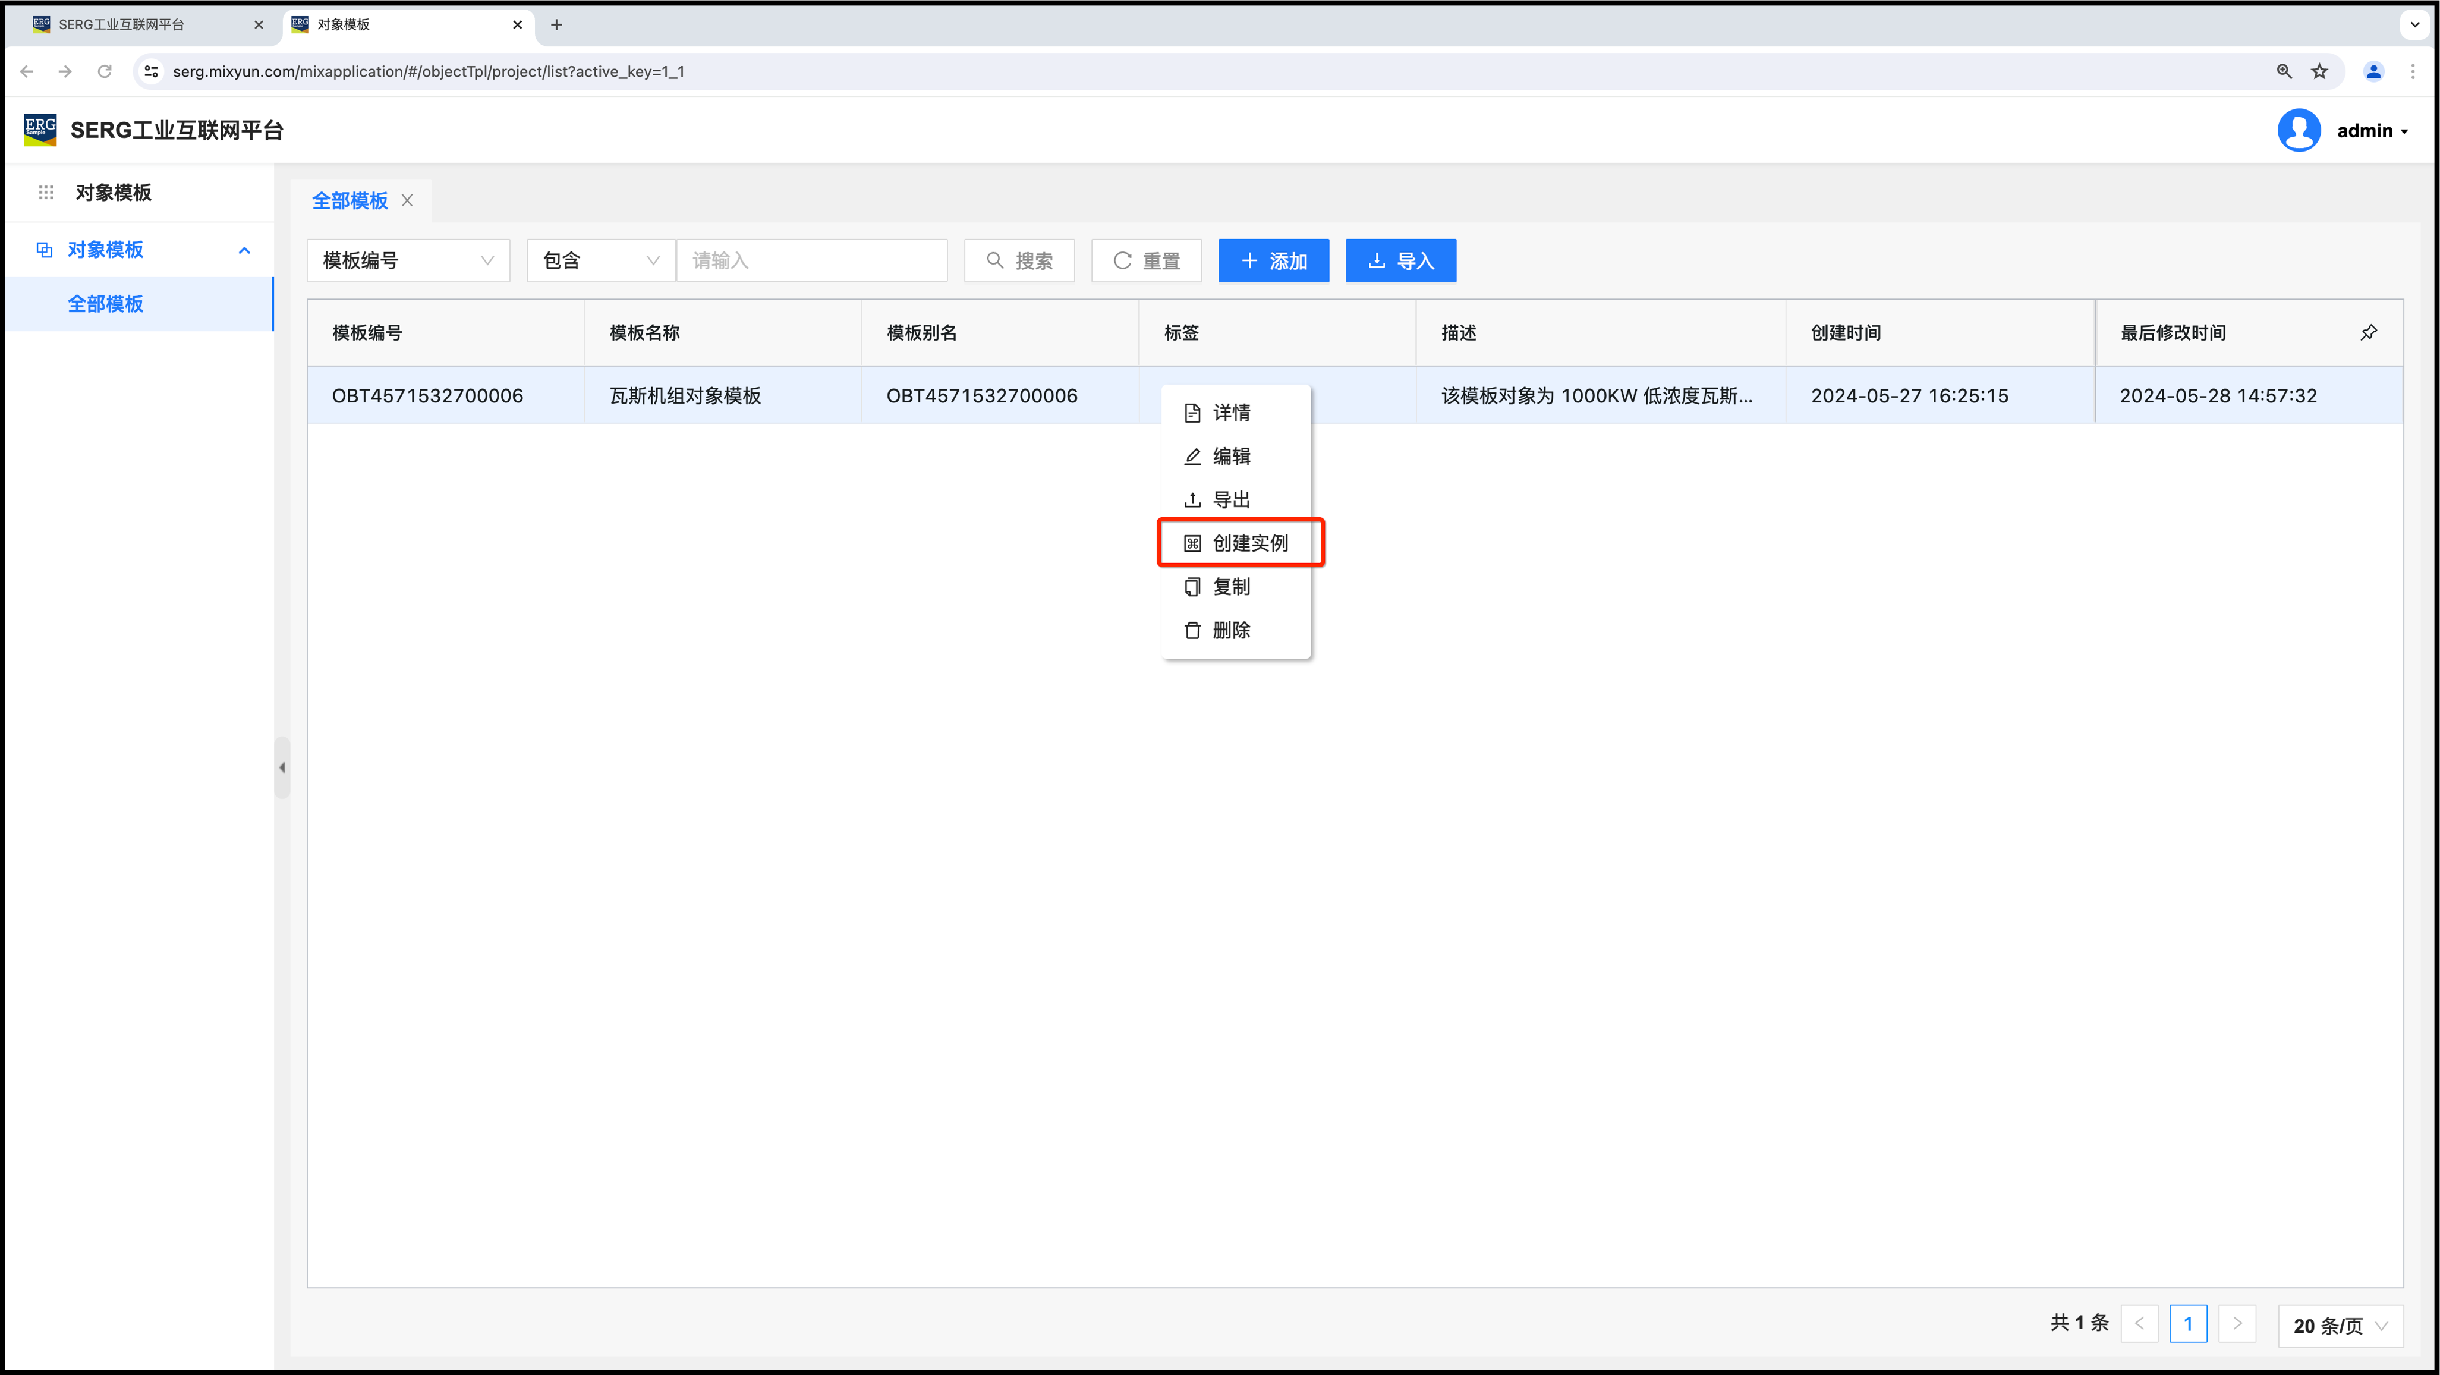This screenshot has height=1375, width=2440.
Task: Click the 请输入 search input field
Action: pos(812,260)
